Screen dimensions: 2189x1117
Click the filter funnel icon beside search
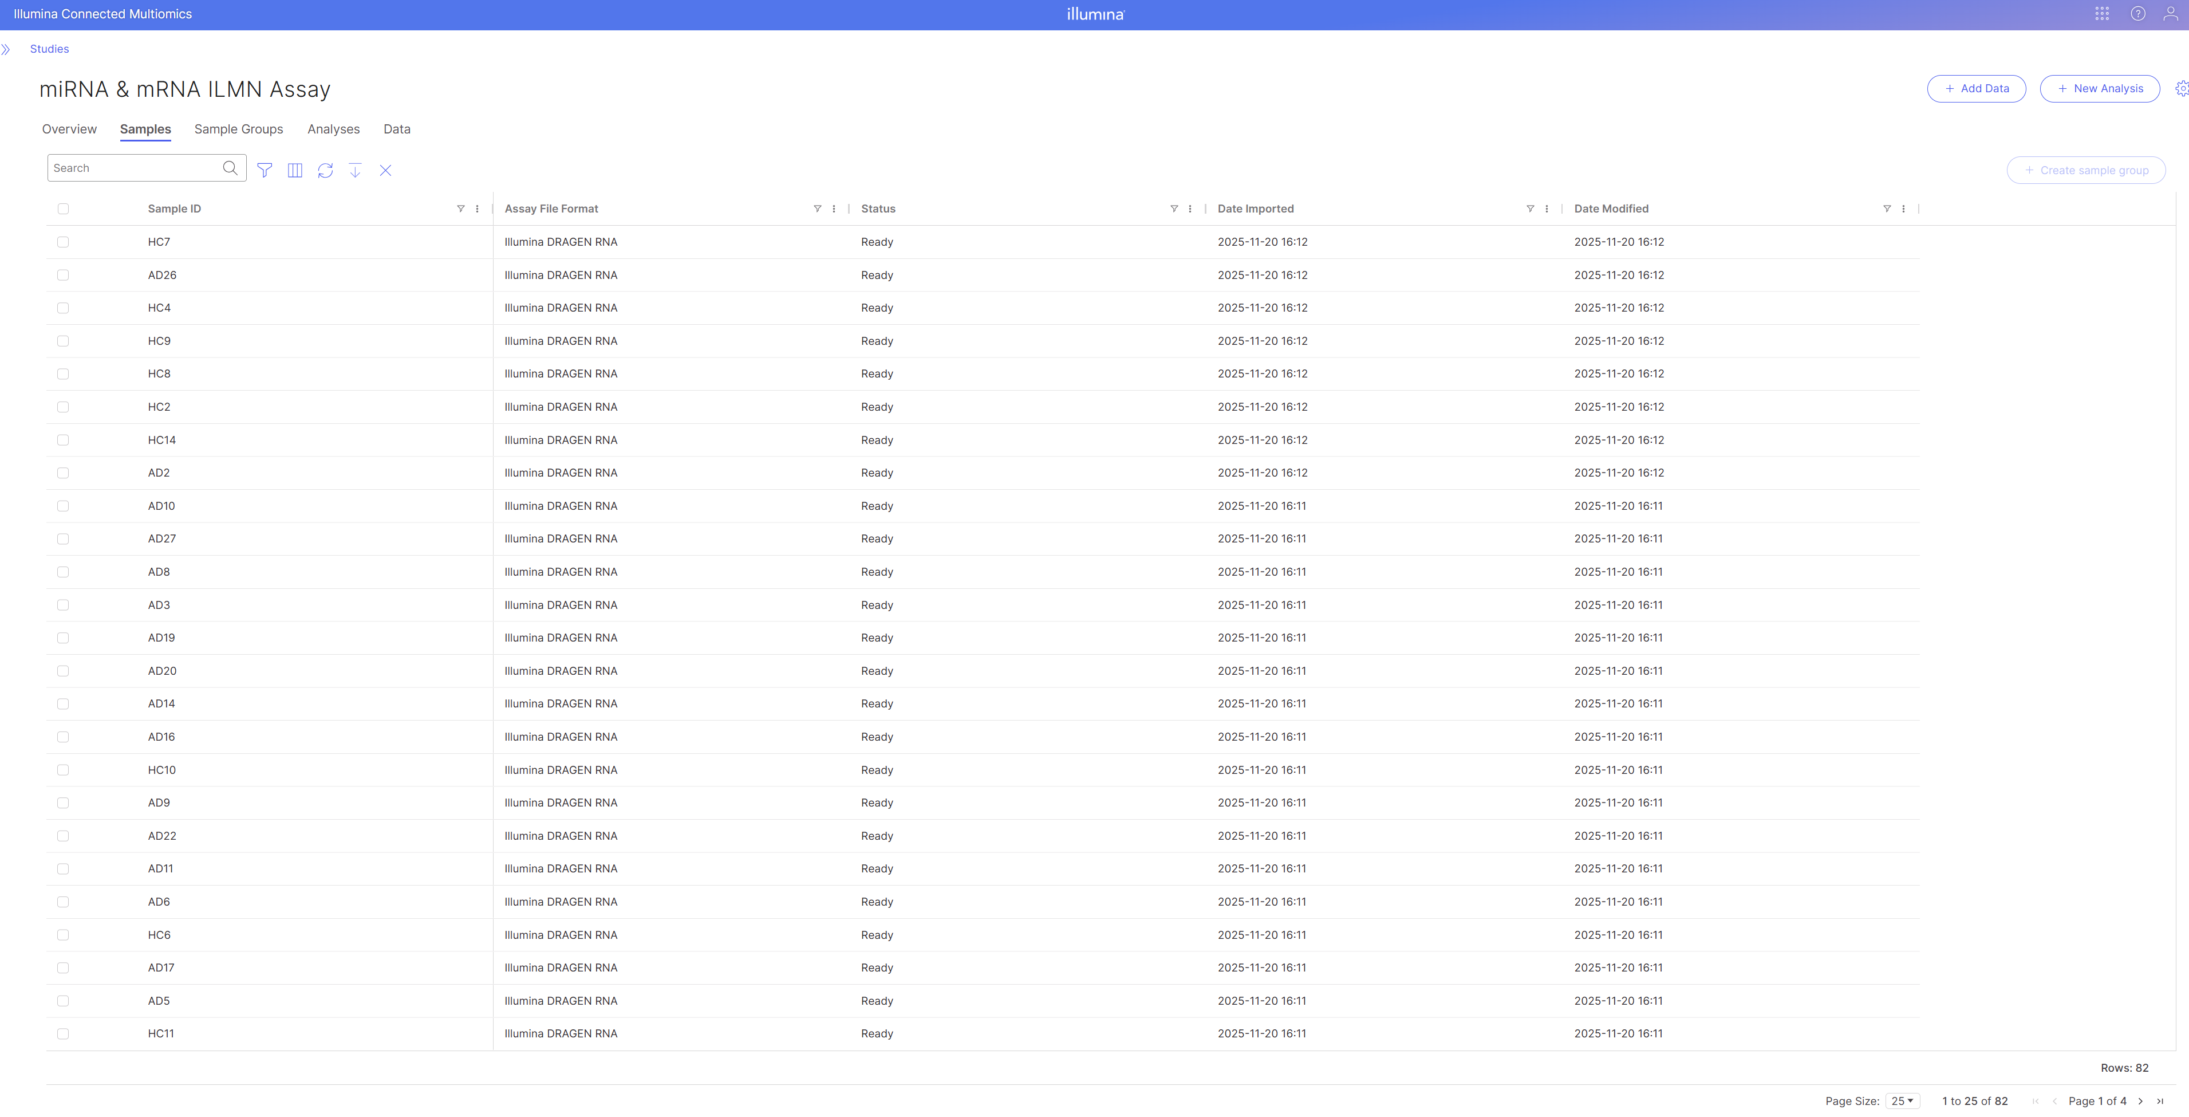coord(265,170)
